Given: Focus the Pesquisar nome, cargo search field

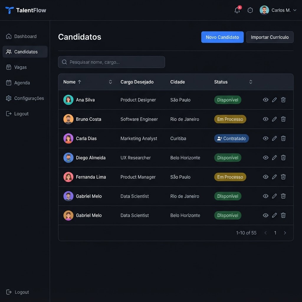Looking at the screenshot, I should [x=111, y=62].
